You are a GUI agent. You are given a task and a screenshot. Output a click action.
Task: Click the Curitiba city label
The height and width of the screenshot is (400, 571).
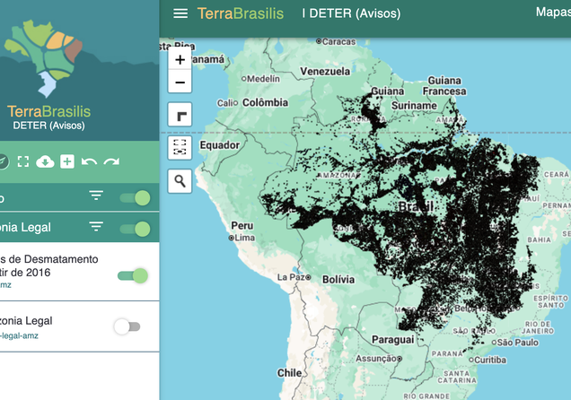490,360
